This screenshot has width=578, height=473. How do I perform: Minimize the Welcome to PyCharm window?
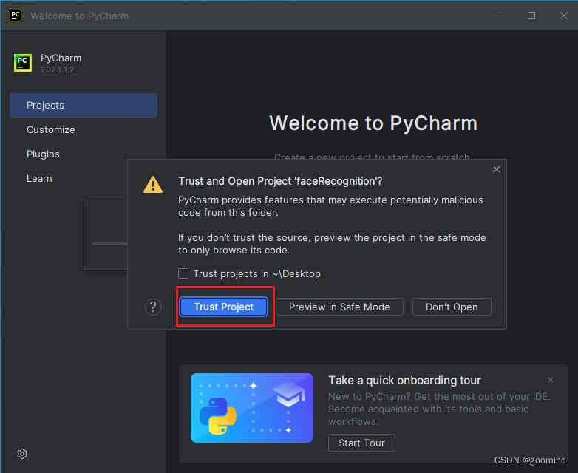[499, 16]
